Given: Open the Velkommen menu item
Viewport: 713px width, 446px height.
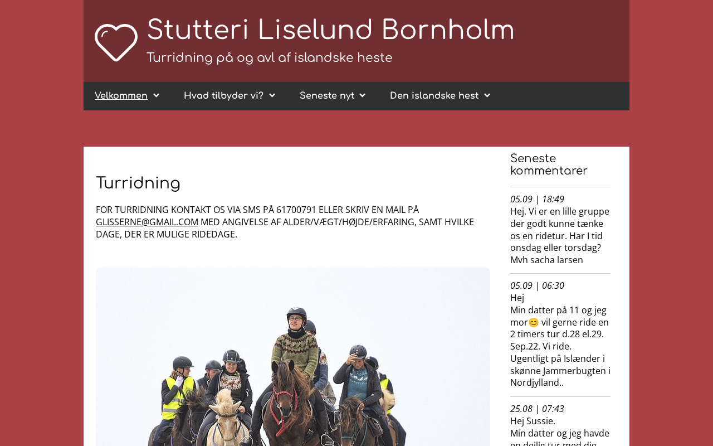Looking at the screenshot, I should tap(121, 96).
